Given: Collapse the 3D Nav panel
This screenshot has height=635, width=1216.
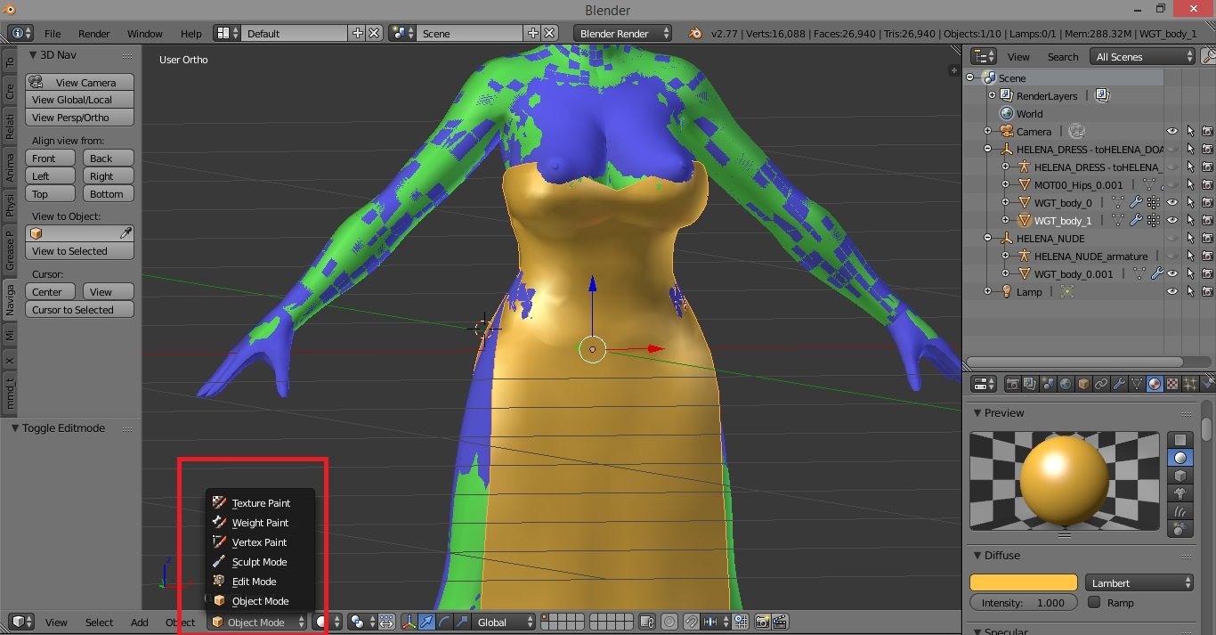Looking at the screenshot, I should tap(32, 55).
